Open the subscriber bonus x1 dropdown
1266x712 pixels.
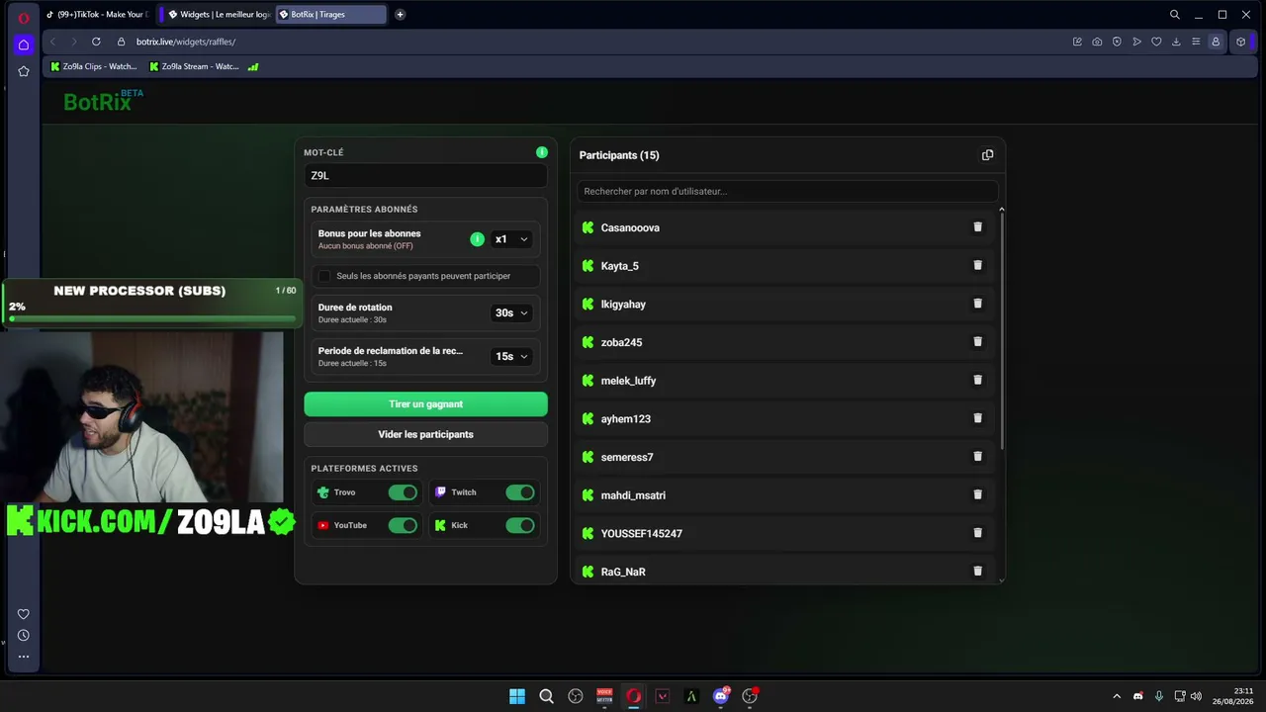511,239
